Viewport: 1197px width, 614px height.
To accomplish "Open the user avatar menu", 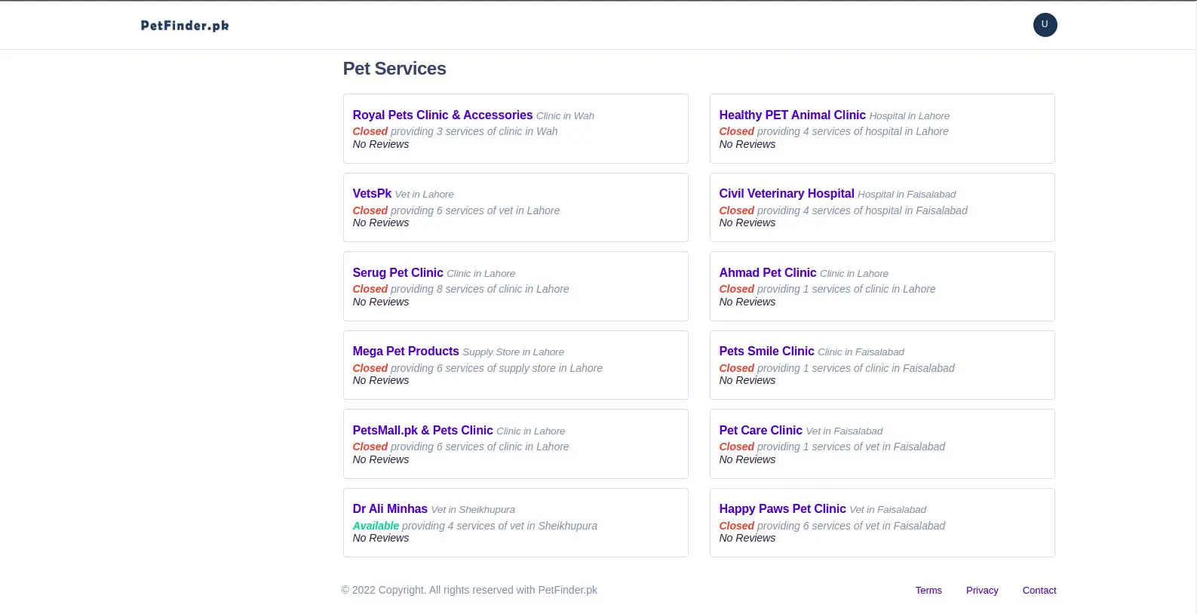I will (x=1045, y=25).
